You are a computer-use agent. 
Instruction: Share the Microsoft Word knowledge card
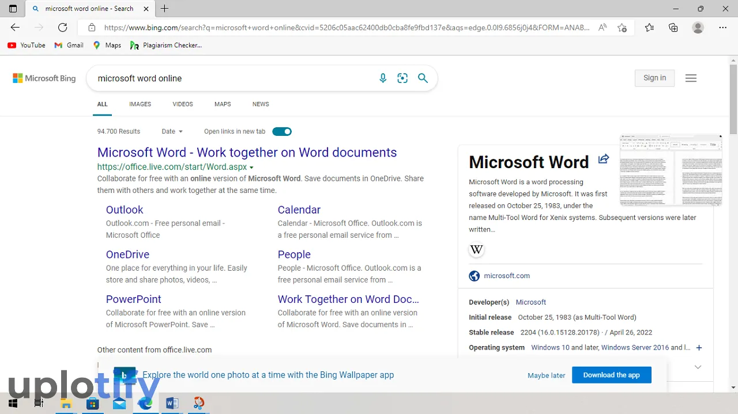[604, 159]
